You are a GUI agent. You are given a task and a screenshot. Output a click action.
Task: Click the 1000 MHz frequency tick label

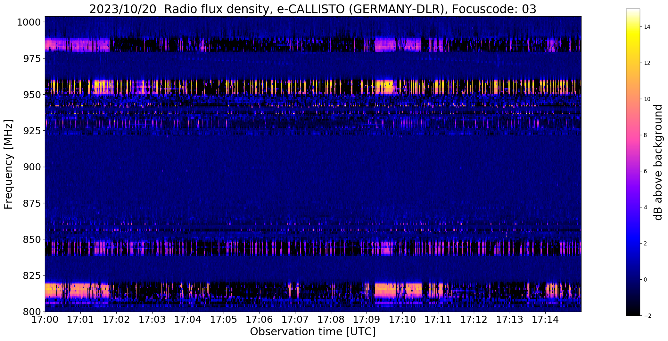29,22
